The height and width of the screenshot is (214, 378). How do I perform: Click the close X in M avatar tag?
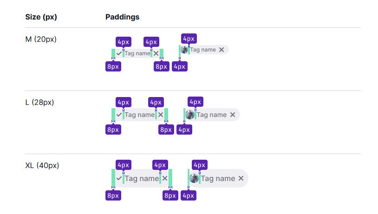click(x=222, y=50)
